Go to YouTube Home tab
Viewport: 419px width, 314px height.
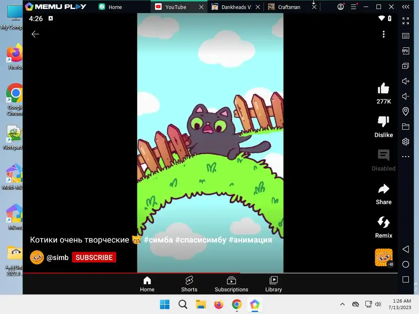147,284
